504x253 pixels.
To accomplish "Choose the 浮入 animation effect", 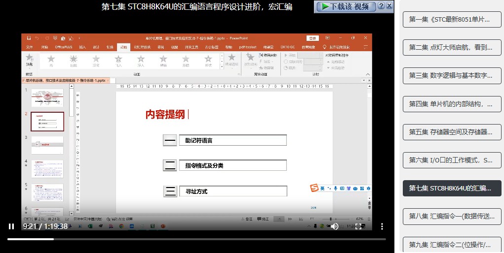I will point(141,61).
